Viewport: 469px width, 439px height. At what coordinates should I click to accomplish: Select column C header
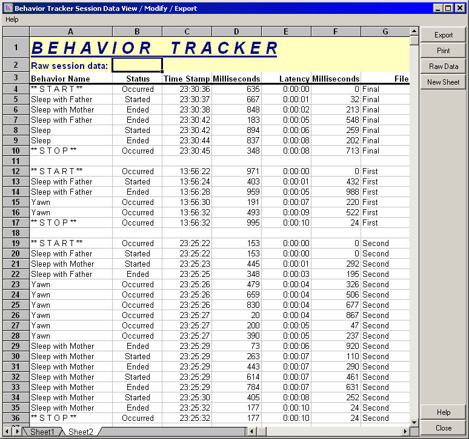point(187,31)
